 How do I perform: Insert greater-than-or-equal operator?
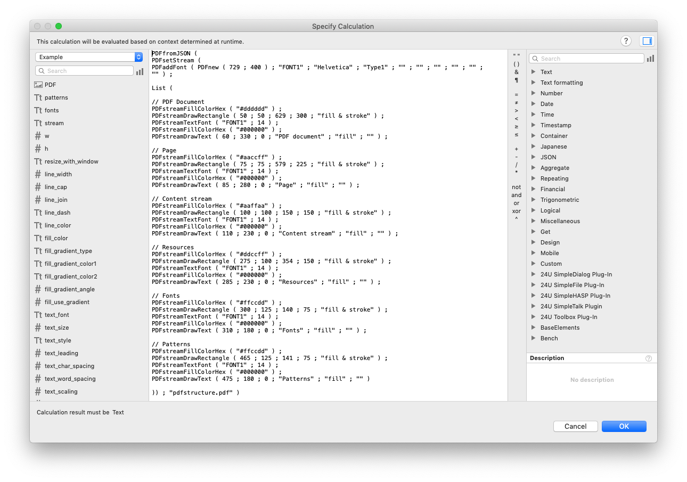[517, 127]
